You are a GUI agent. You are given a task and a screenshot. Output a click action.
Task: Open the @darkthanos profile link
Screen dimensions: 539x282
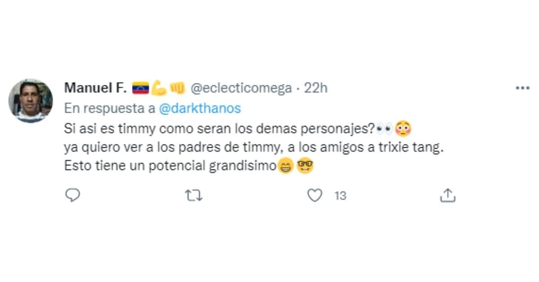point(199,108)
